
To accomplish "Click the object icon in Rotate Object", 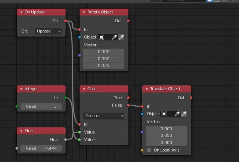I will (101, 37).
